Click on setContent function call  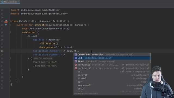pos(29,32)
